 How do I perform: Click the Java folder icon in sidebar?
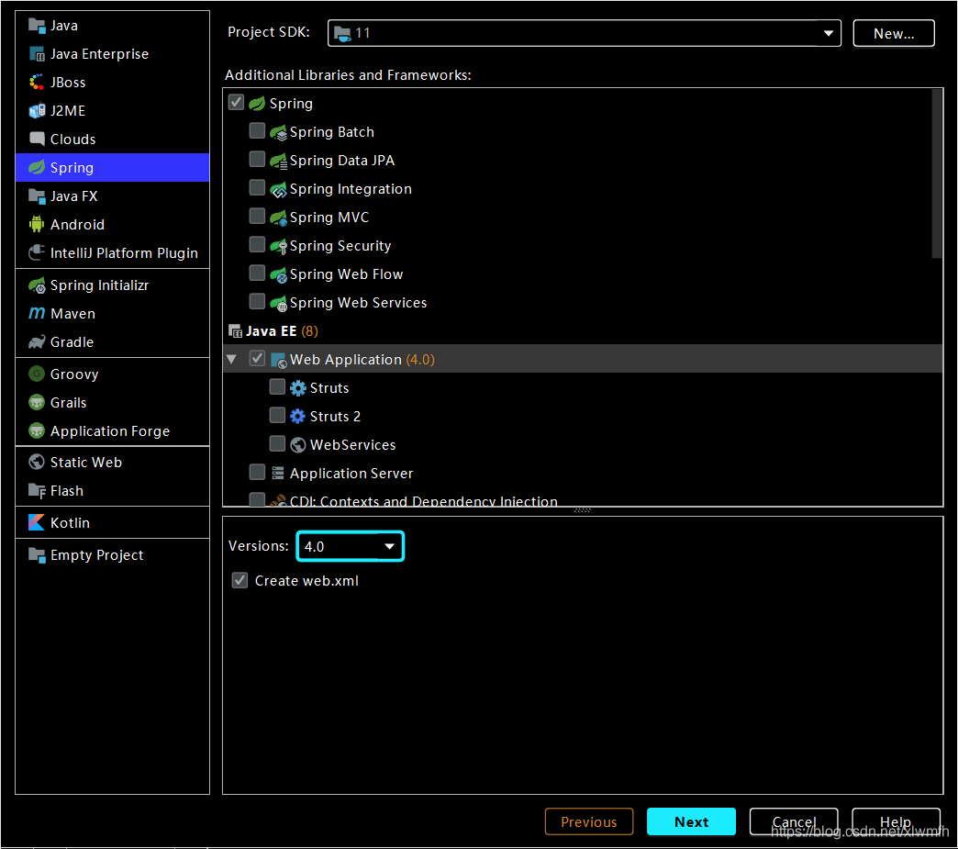[x=37, y=26]
